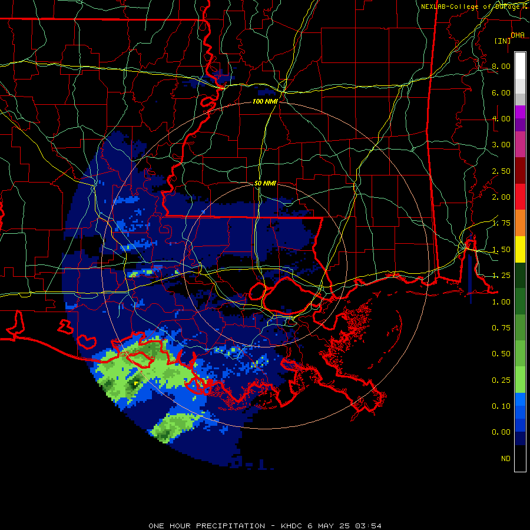
Task: Select the navy legend swatch above ND
Action: point(520,438)
